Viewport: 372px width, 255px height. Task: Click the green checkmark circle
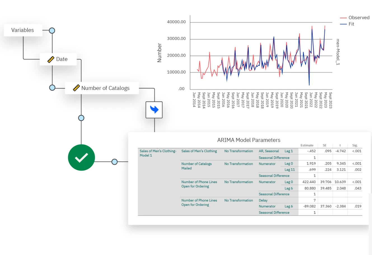point(81,157)
